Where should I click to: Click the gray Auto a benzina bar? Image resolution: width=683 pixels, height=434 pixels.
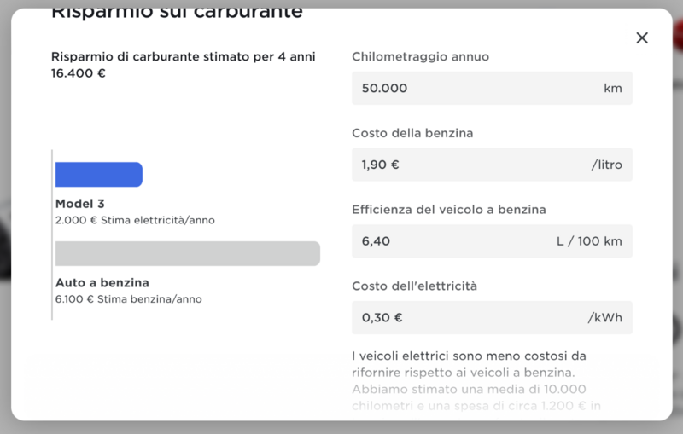point(187,253)
